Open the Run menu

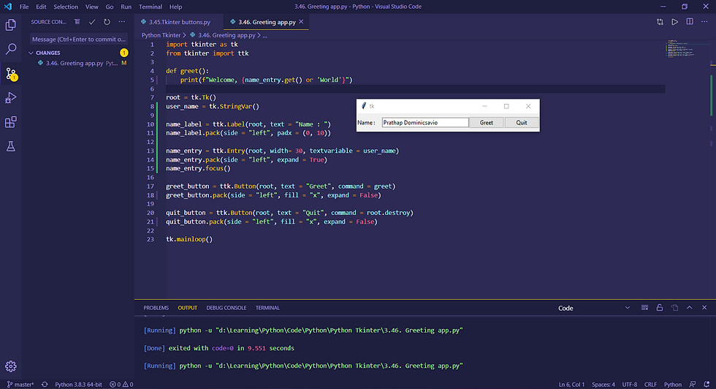126,7
